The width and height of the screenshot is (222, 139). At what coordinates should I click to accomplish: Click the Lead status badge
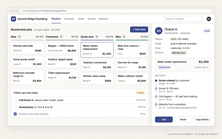pyautogui.click(x=207, y=31)
